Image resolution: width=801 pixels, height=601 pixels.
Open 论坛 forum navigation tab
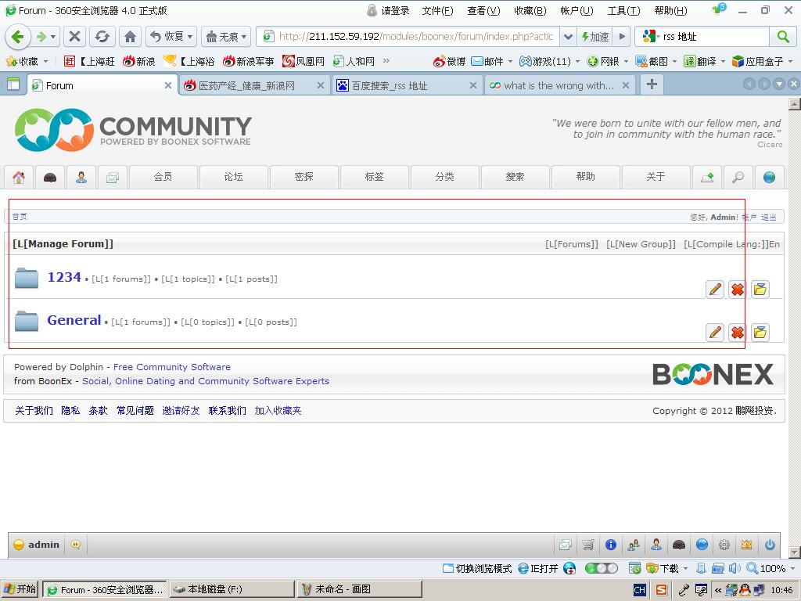pos(233,177)
